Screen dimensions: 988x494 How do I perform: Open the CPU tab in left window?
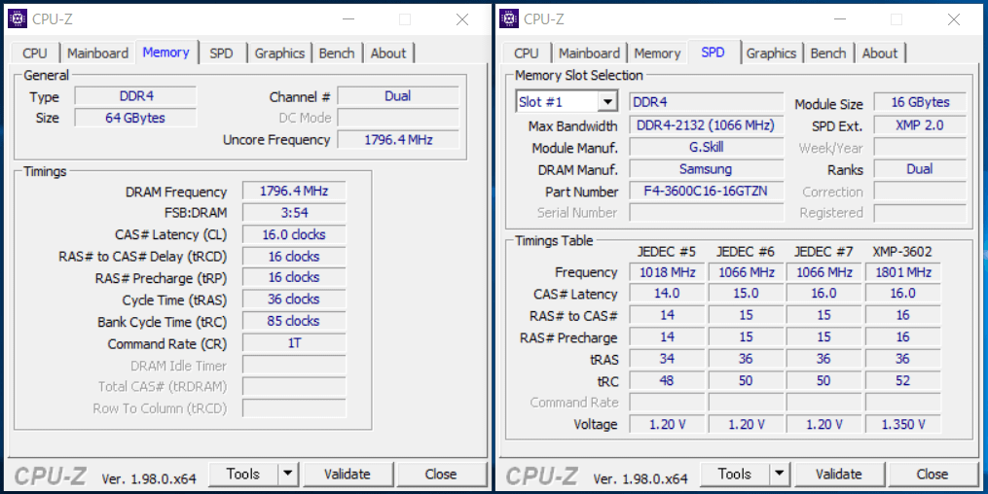click(x=35, y=53)
